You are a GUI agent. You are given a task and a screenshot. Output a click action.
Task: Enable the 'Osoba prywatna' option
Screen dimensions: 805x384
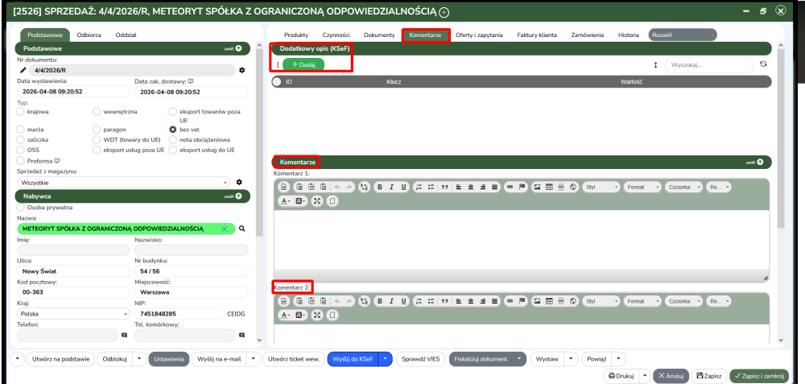tap(21, 207)
